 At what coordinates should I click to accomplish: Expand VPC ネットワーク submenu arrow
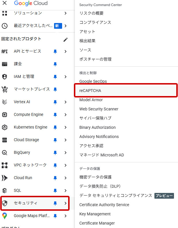pos(66,165)
